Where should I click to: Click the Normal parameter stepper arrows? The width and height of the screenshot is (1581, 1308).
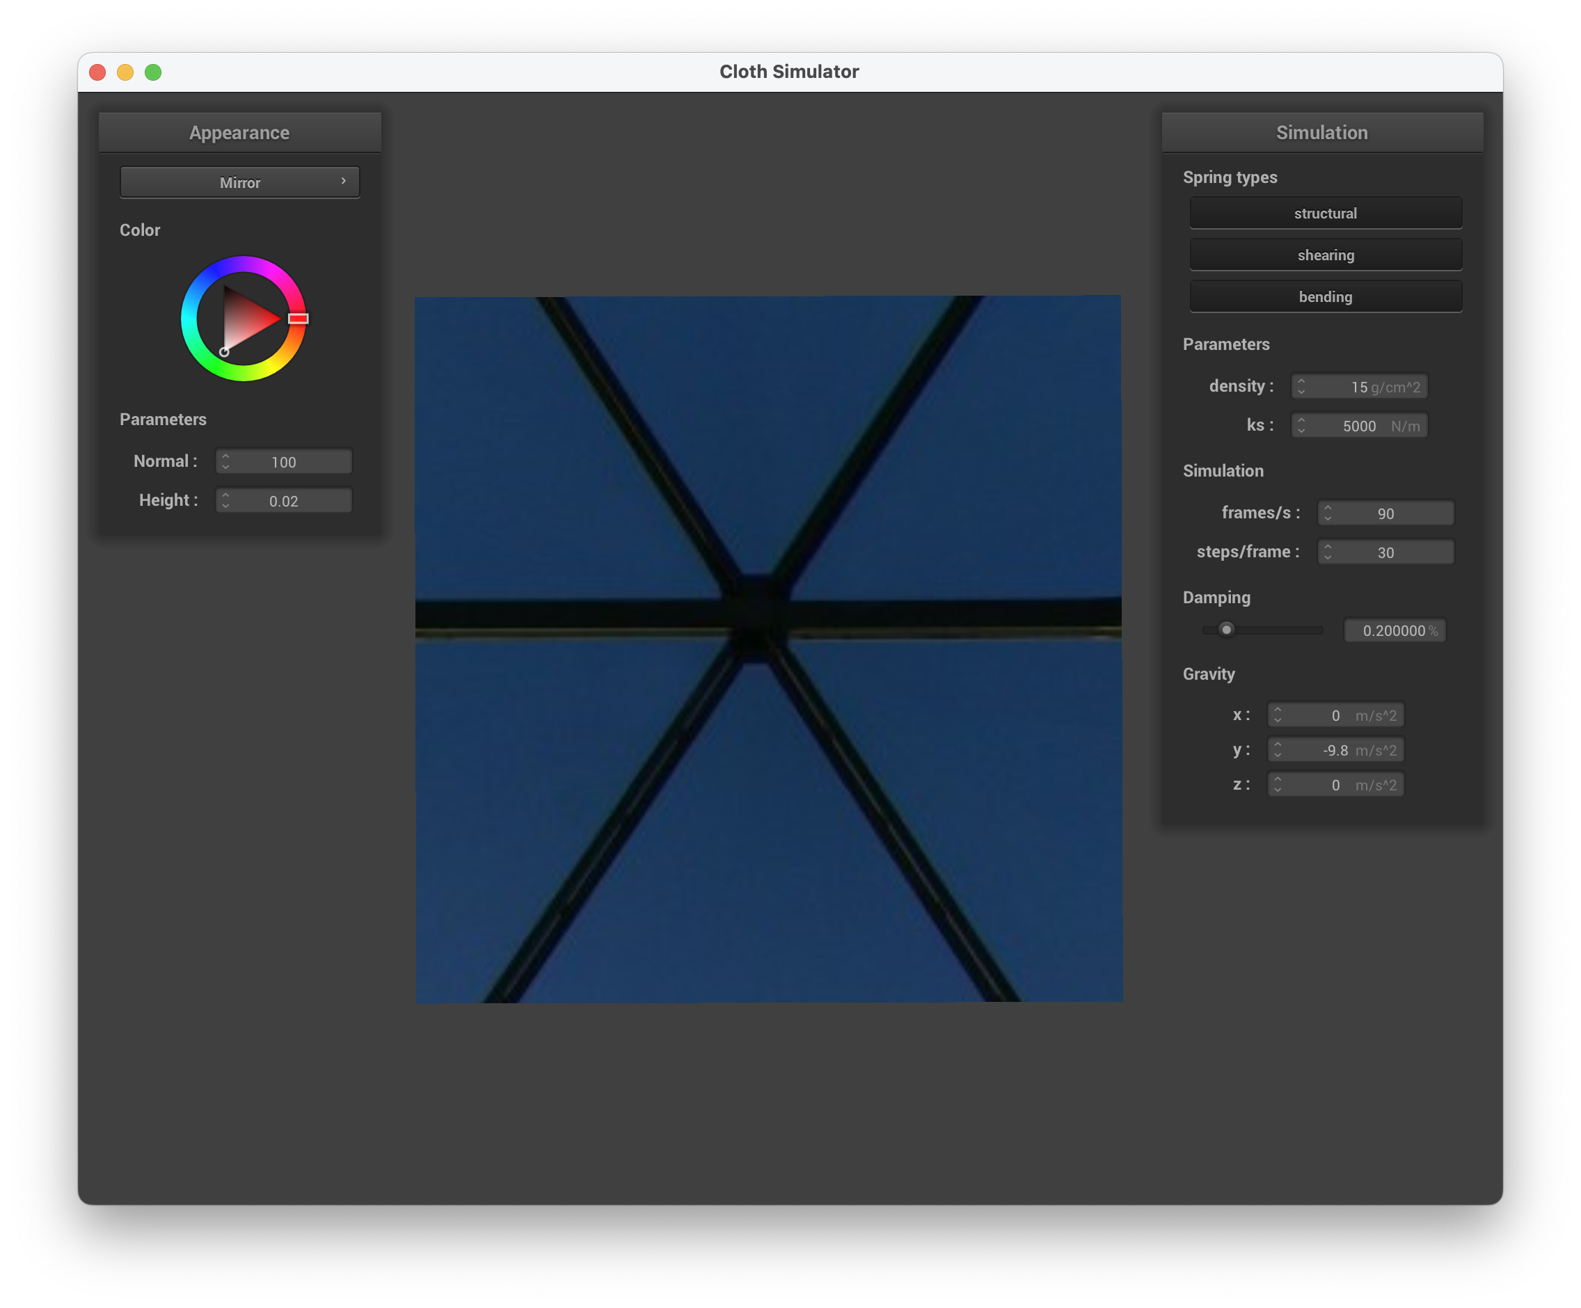225,461
